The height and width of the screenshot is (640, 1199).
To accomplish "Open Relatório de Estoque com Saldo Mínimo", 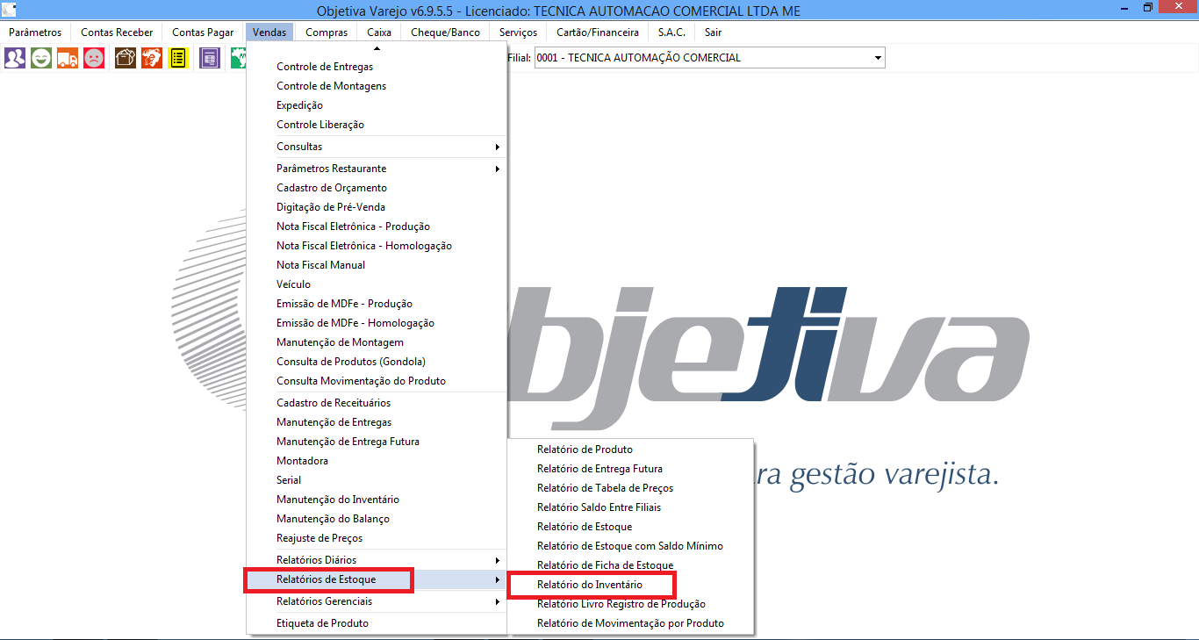I will 631,546.
